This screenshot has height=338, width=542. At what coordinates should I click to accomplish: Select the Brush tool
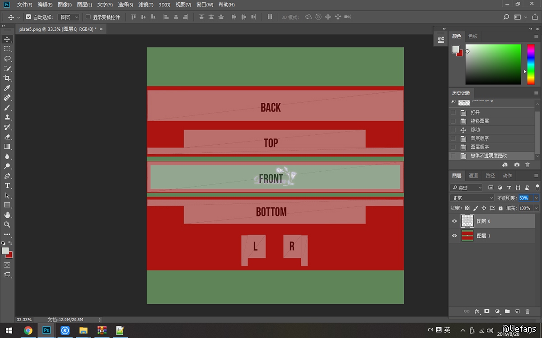coord(7,108)
